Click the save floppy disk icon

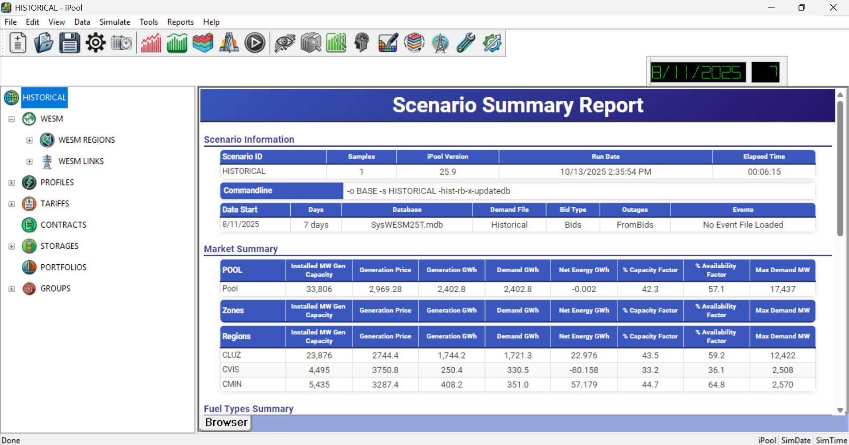(x=69, y=43)
